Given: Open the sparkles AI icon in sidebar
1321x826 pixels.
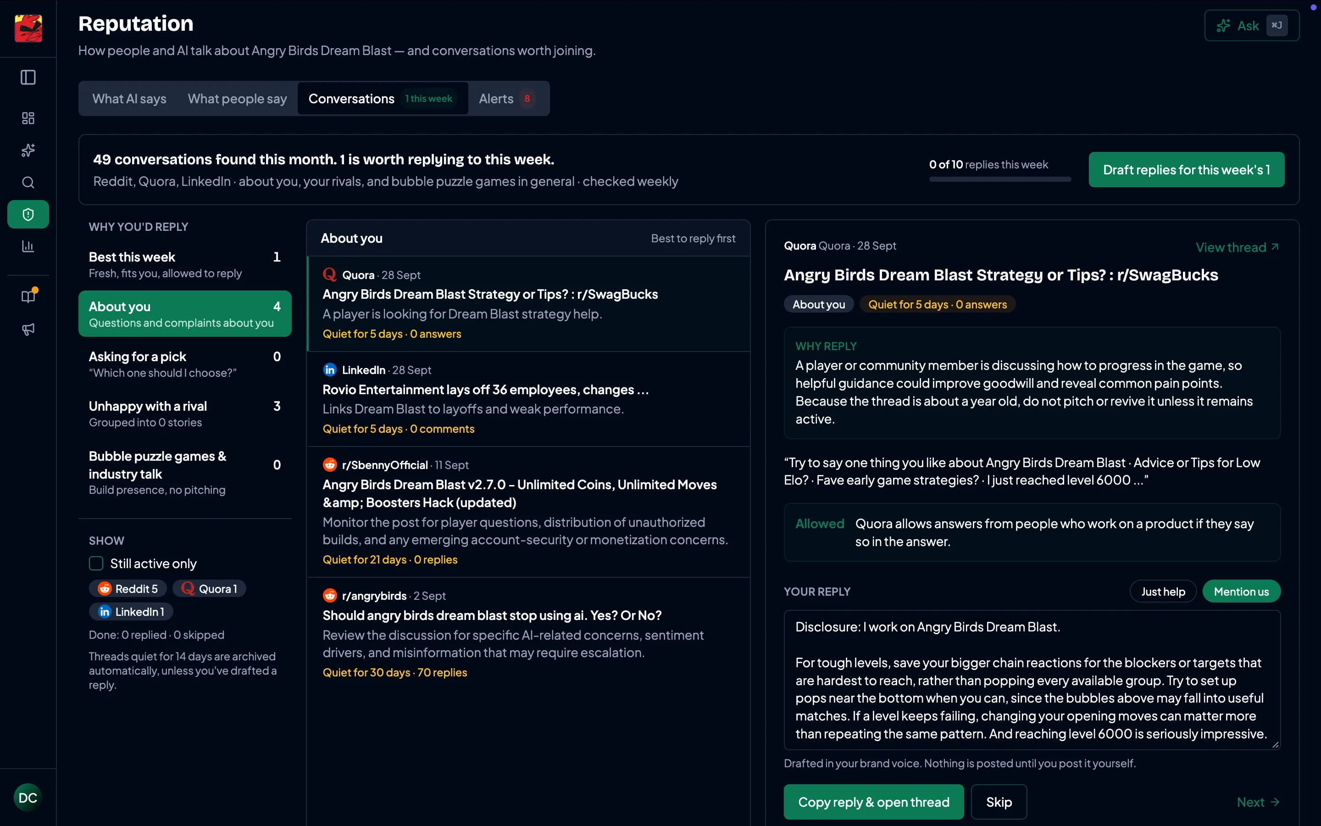Looking at the screenshot, I should point(28,150).
